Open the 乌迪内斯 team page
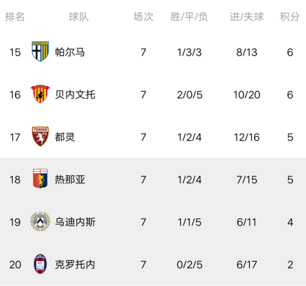 pos(75,222)
